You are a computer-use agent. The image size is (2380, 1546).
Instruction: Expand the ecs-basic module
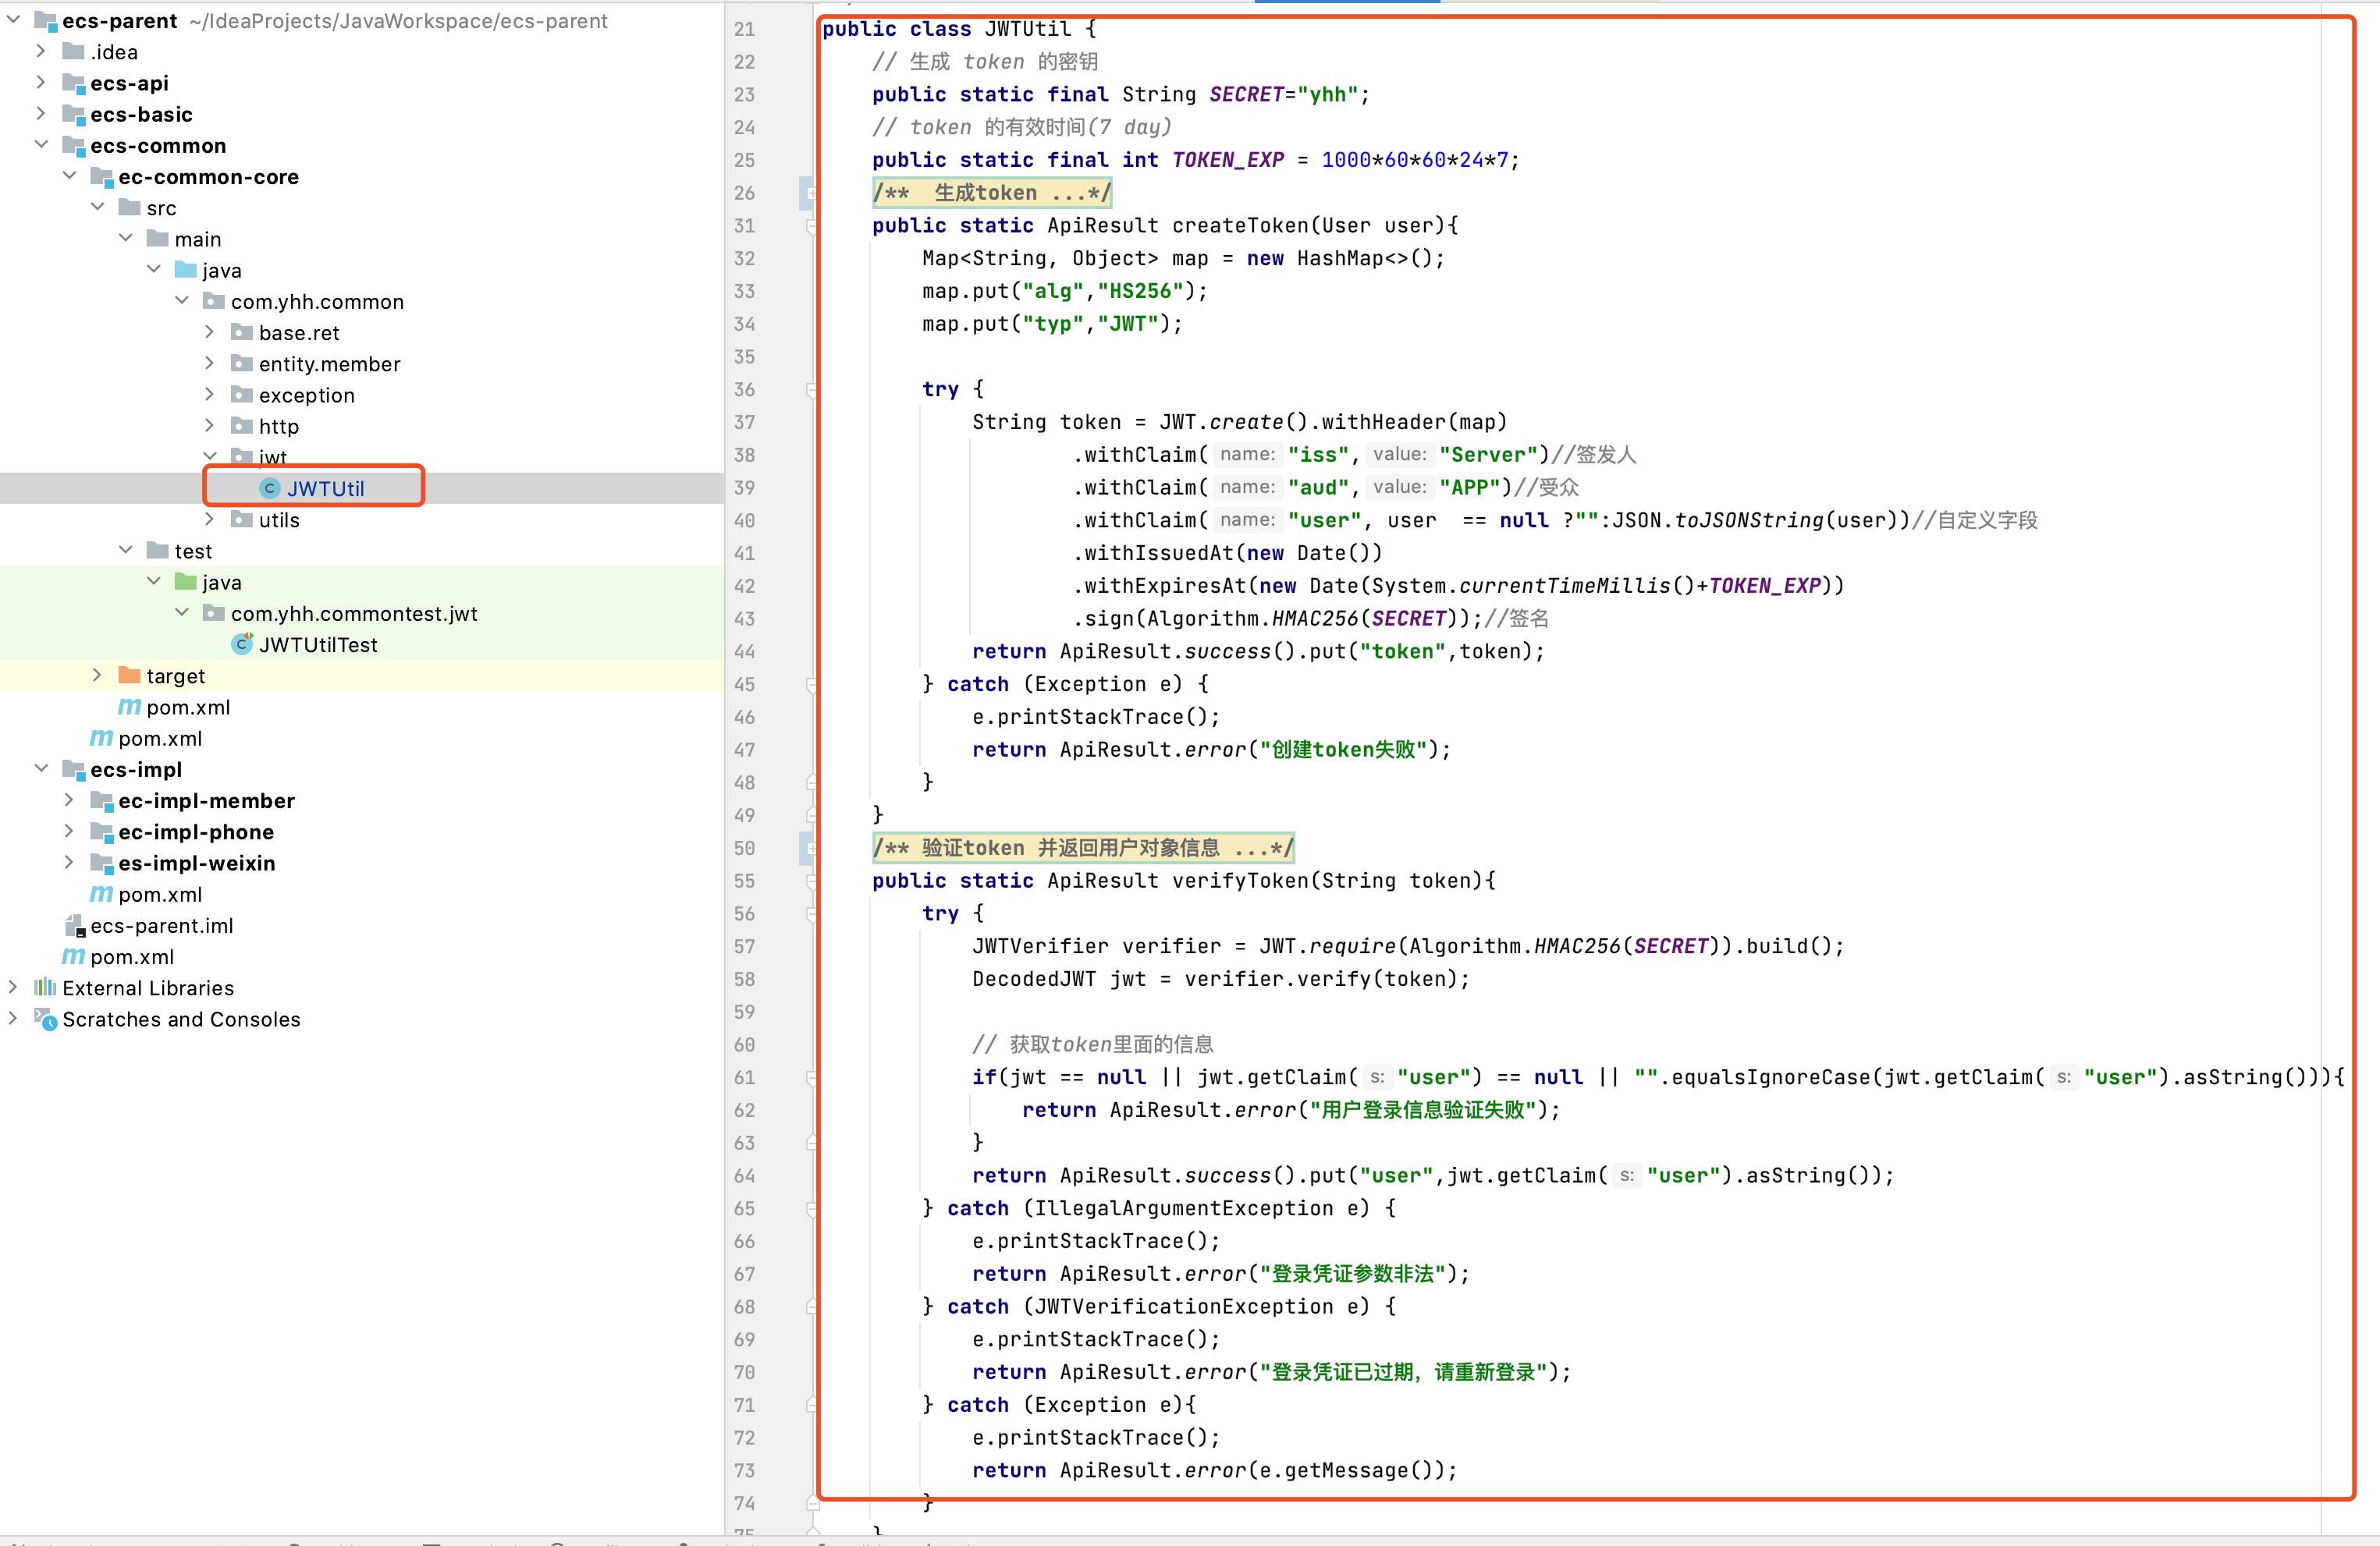[41, 114]
